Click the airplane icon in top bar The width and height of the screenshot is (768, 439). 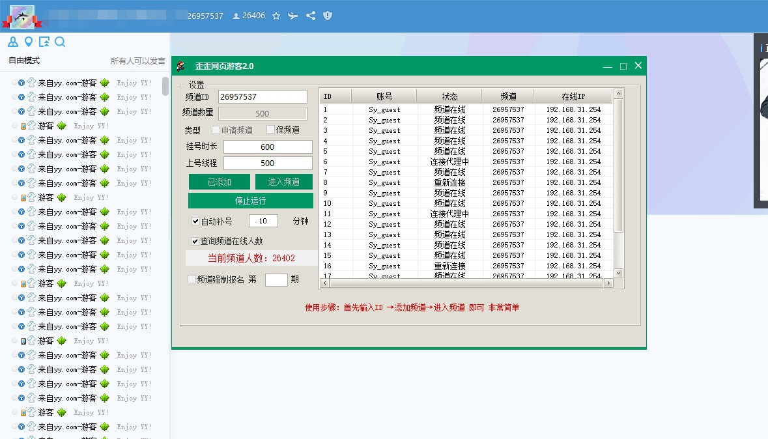[x=293, y=16]
